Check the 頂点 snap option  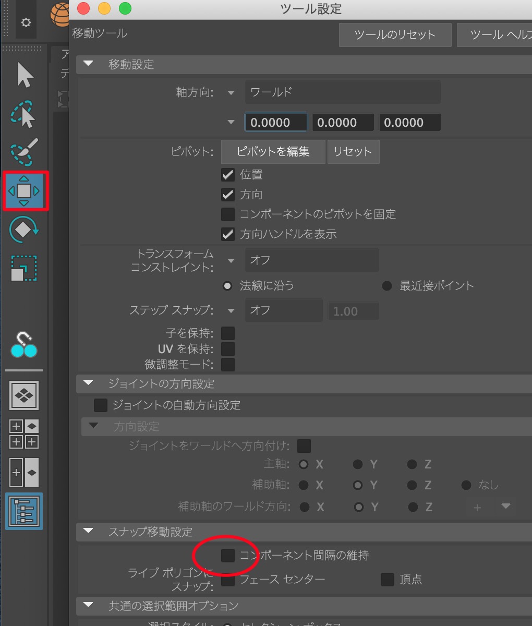388,580
